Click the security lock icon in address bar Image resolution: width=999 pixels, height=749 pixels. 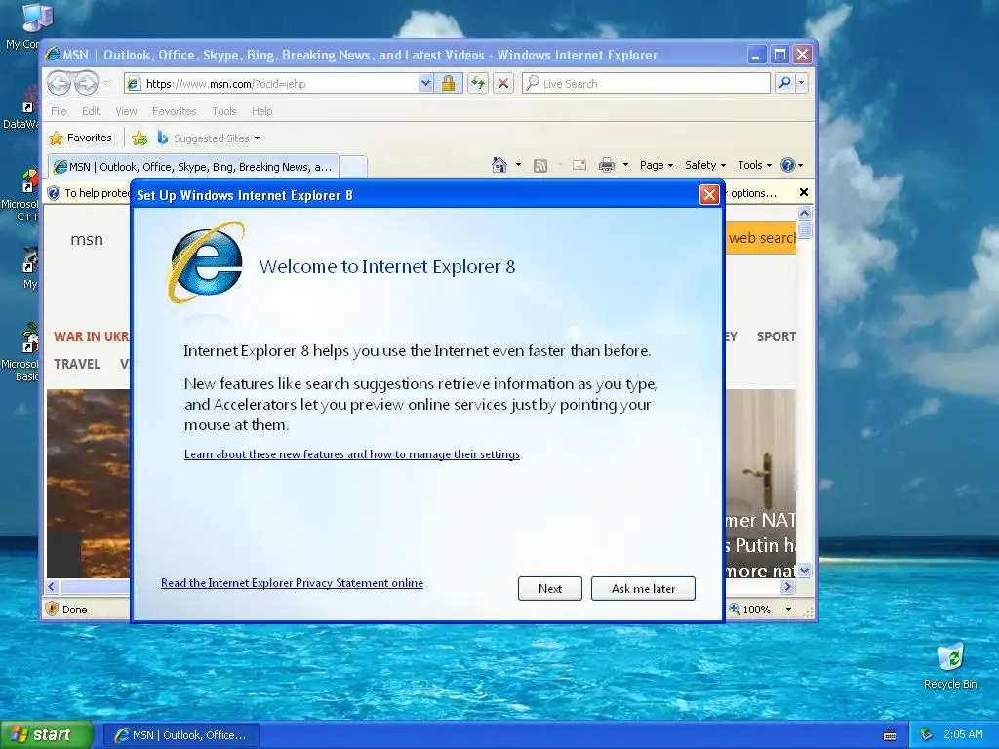(449, 84)
